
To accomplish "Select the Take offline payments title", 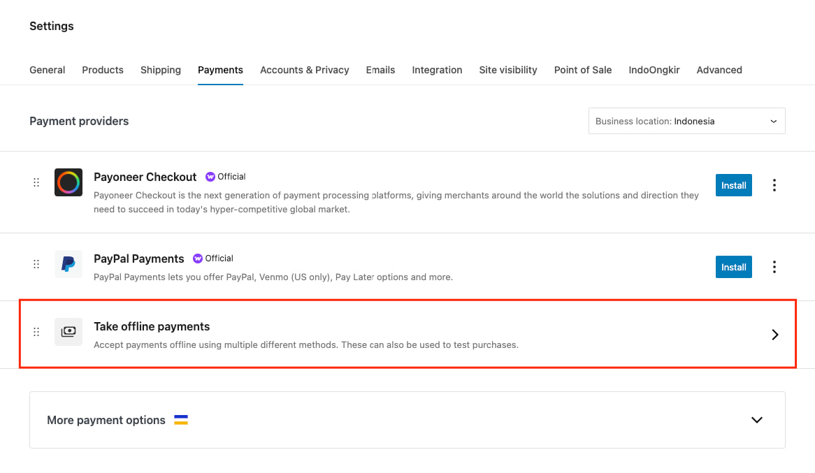I will (x=152, y=326).
